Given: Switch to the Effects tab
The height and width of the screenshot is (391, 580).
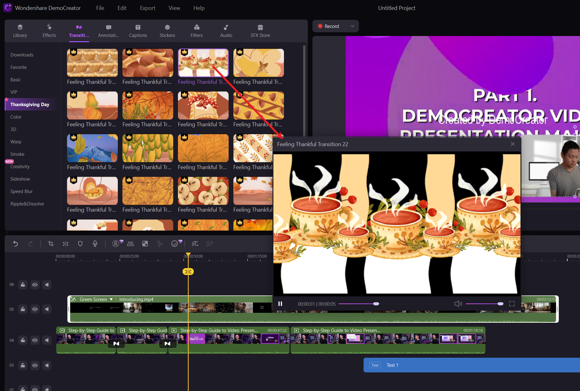Looking at the screenshot, I should pyautogui.click(x=49, y=31).
